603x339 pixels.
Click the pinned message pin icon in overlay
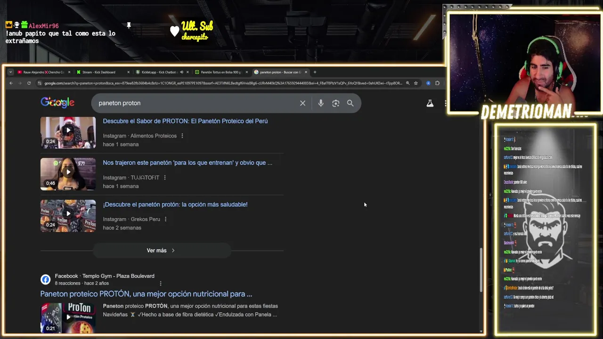[129, 25]
